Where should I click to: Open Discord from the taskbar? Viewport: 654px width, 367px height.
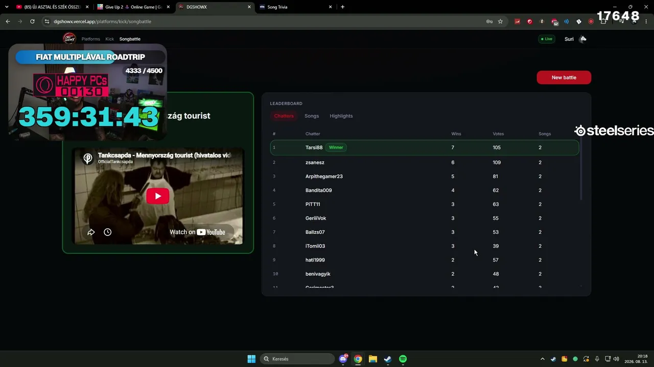[x=343, y=359]
